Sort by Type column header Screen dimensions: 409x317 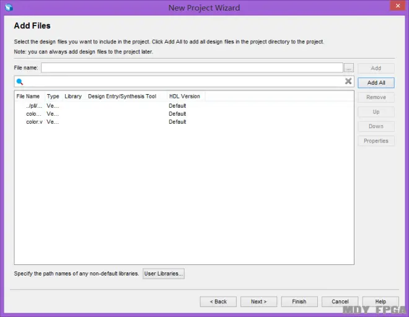53,97
